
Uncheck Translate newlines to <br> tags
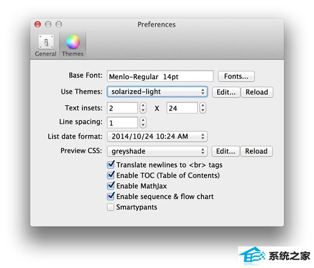point(111,165)
